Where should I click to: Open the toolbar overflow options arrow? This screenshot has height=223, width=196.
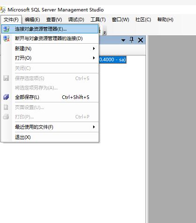pos(105,32)
